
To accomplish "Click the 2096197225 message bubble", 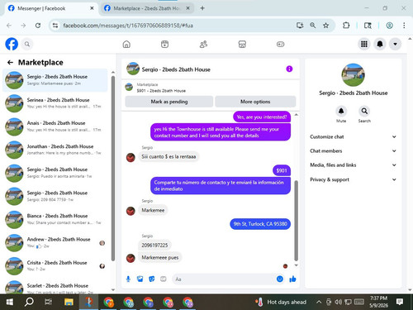I will click(x=154, y=246).
